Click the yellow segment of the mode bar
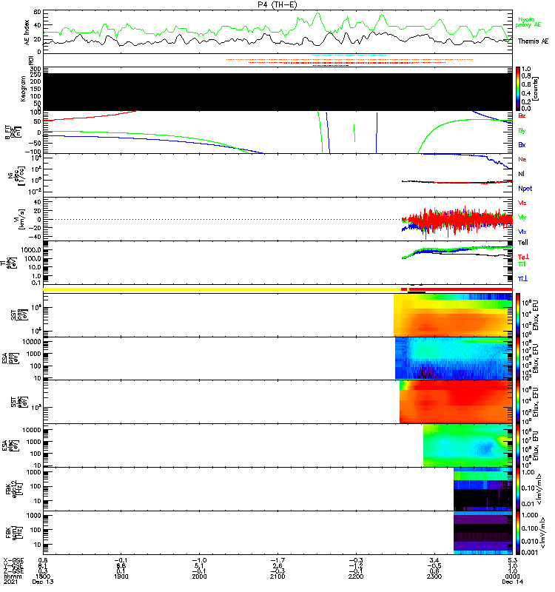Viewport: 555px width, 592px height. click(221, 289)
